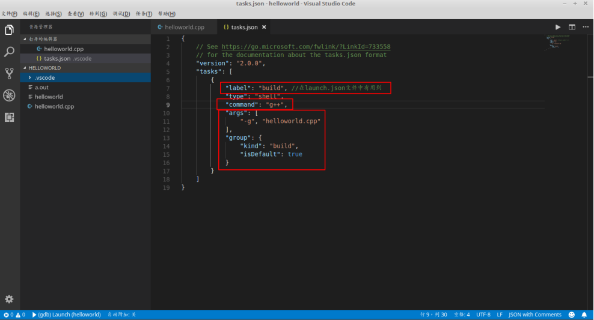Collapse the open editors section
This screenshot has width=594, height=320.
[x=85, y=39]
